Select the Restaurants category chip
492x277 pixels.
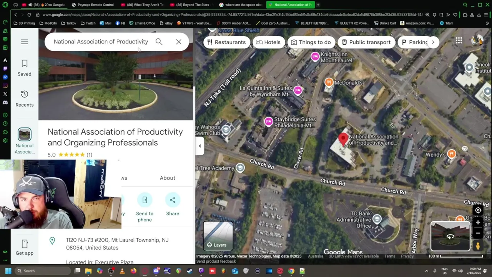click(226, 42)
